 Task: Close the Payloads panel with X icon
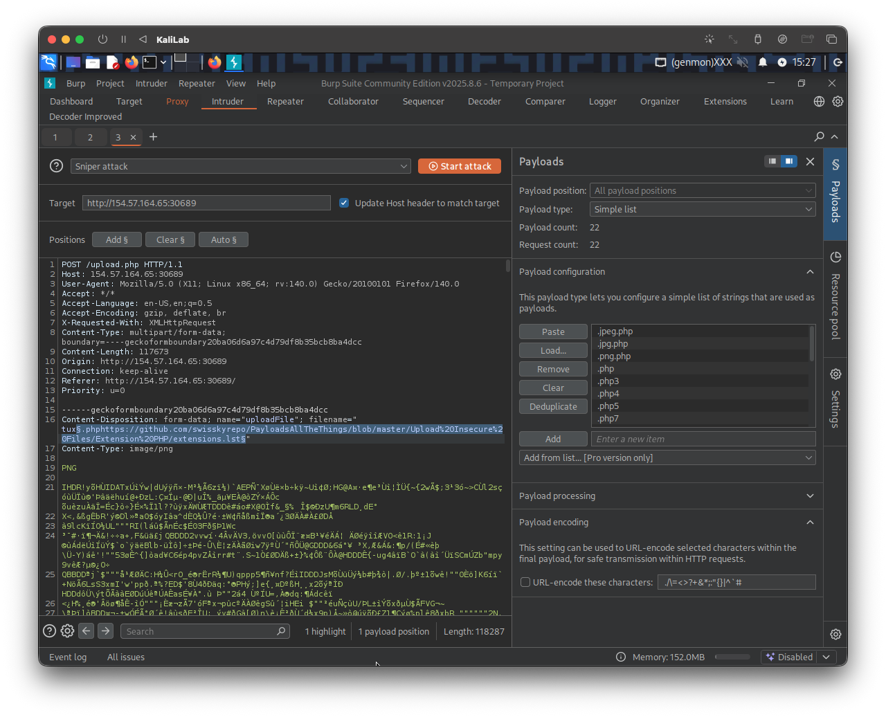(810, 161)
